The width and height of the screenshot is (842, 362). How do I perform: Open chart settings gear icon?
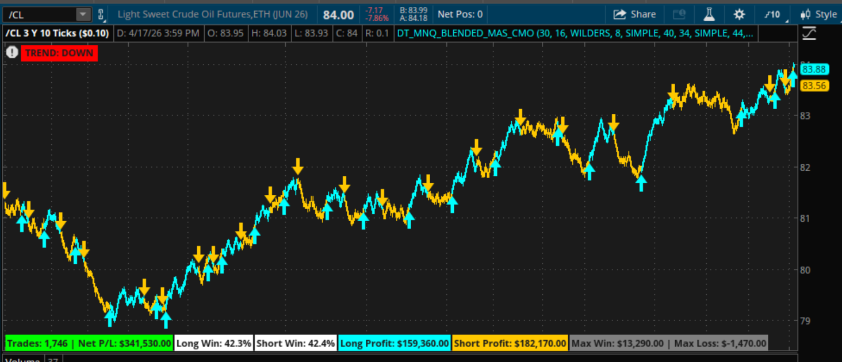739,14
